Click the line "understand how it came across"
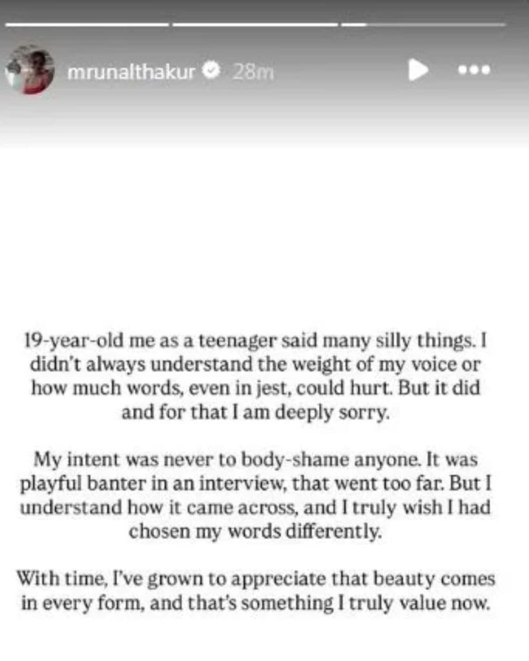 pyautogui.click(x=256, y=509)
